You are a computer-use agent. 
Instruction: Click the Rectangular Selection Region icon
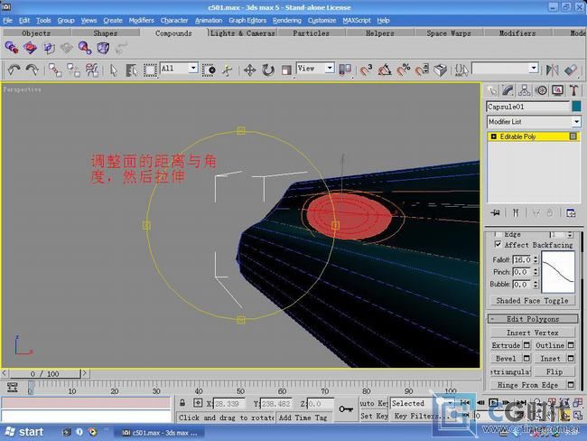click(150, 70)
